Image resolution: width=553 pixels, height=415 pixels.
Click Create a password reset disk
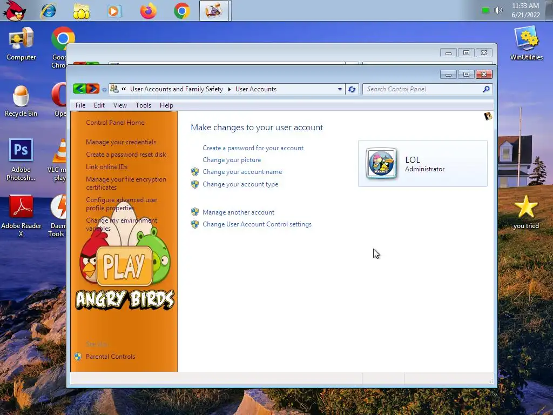coord(126,154)
